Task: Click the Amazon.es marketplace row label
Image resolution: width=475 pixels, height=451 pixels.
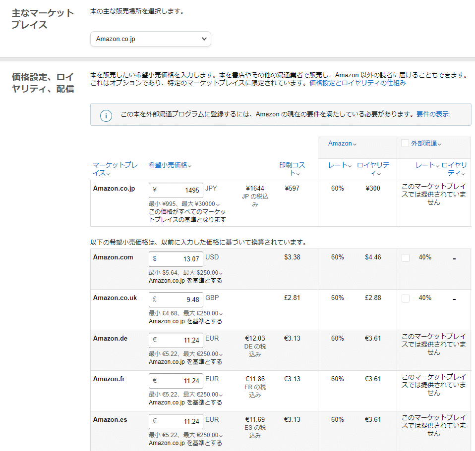Action: point(110,419)
